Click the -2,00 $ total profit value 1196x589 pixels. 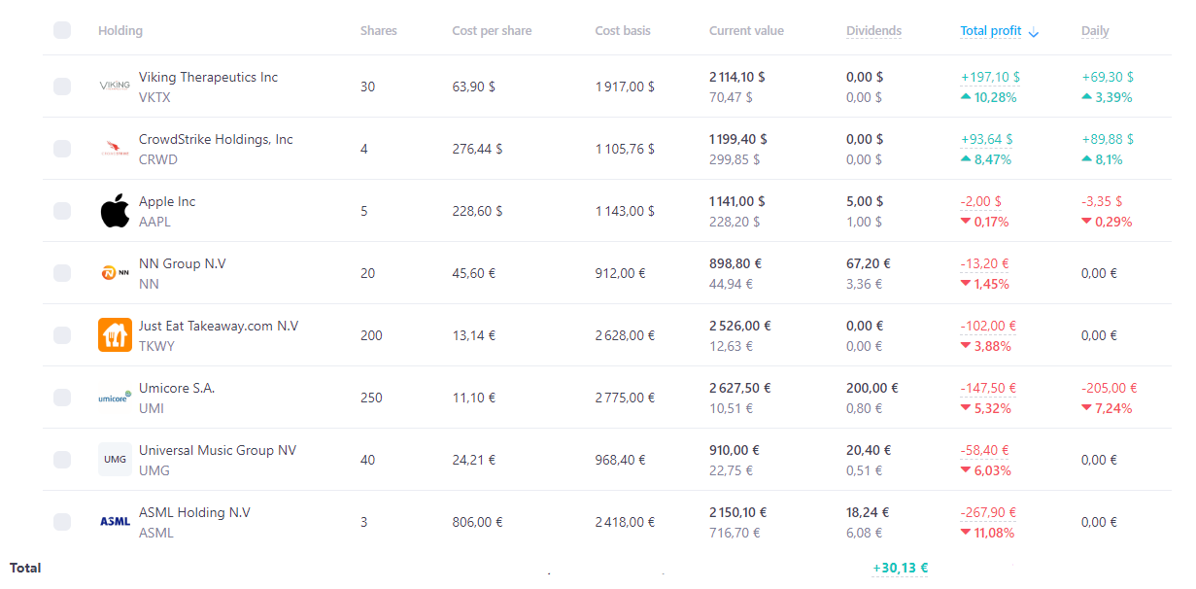coord(980,201)
